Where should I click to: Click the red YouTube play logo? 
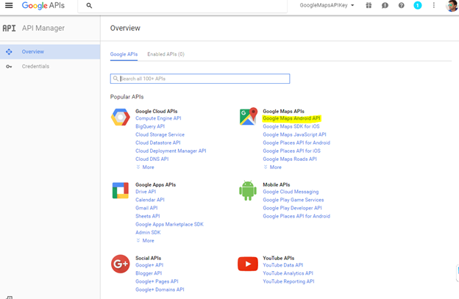pos(248,264)
